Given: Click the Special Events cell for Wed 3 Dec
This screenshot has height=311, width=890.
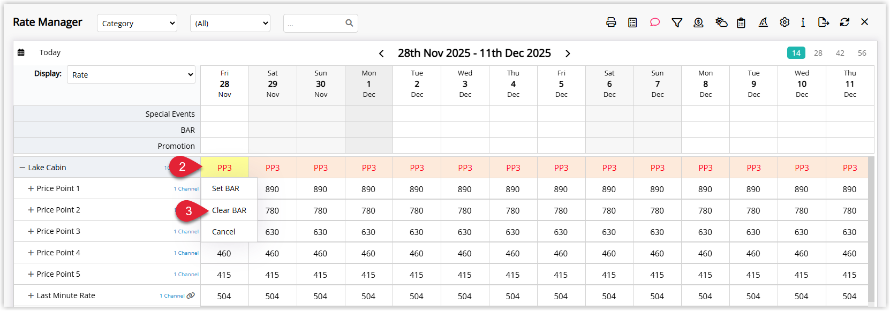Looking at the screenshot, I should 465,113.
